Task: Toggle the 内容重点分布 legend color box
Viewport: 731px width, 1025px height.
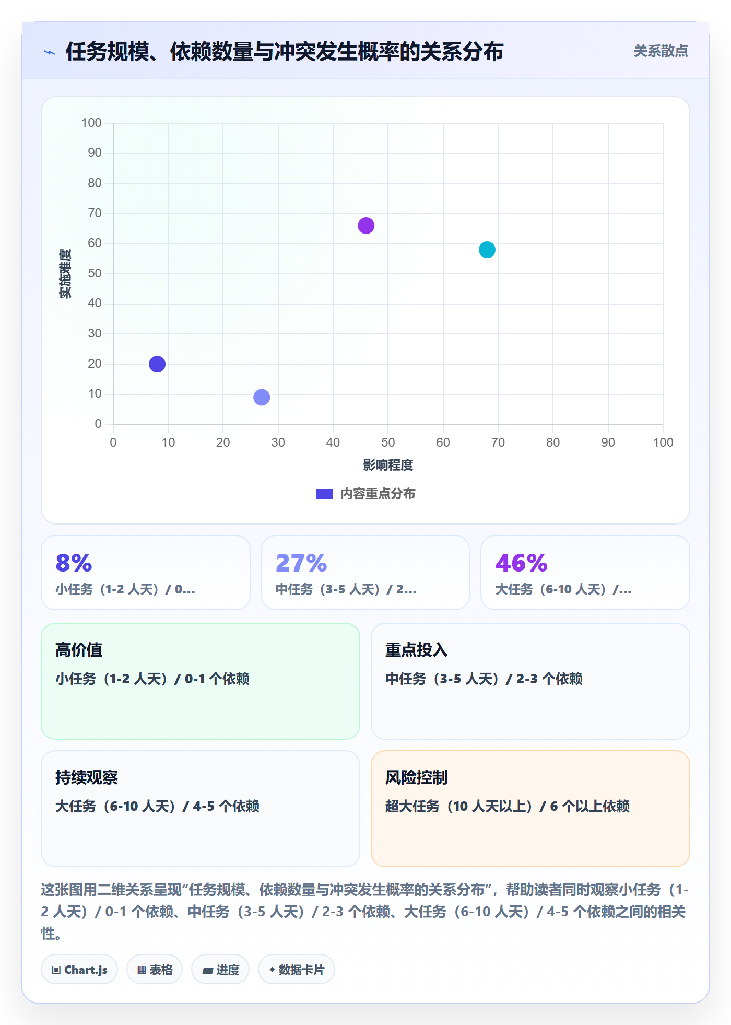Action: pos(325,494)
